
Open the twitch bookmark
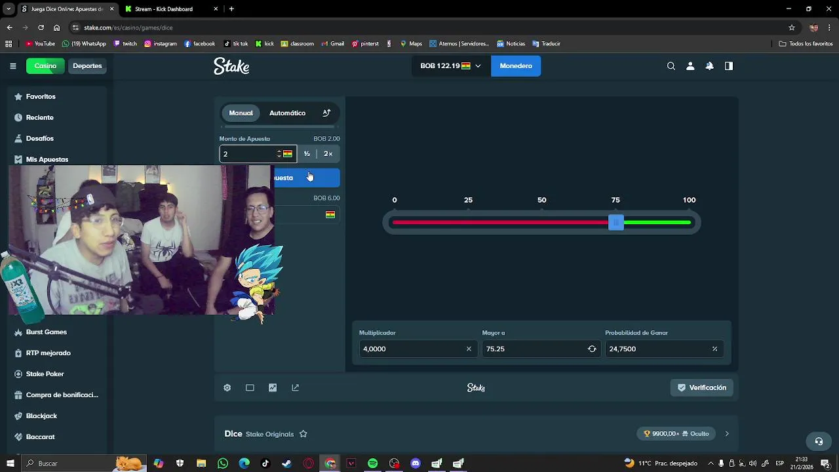click(x=125, y=44)
